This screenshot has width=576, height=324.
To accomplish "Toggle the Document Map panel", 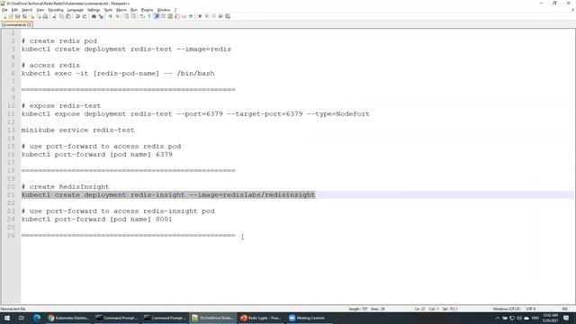I will (170, 16).
